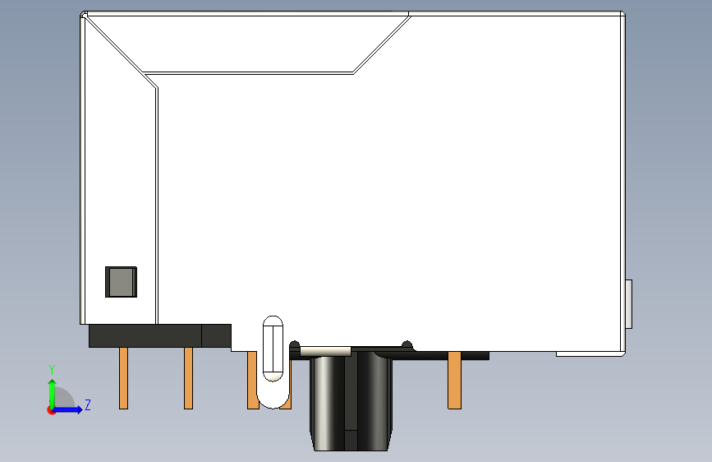712x462 pixels.
Task: Select the angled top panel of the shield
Action: (247, 44)
